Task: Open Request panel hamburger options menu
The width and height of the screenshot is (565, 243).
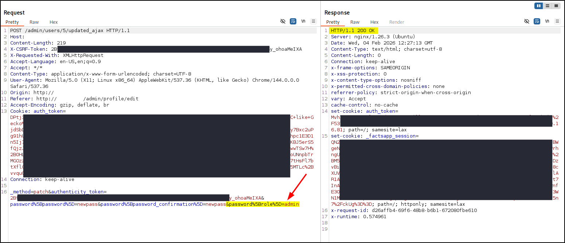Action: (313, 22)
